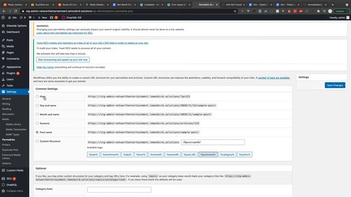Toggle the %postname% tag button
Image resolution: width=351 pixels, height=197 pixels.
(x=208, y=154)
